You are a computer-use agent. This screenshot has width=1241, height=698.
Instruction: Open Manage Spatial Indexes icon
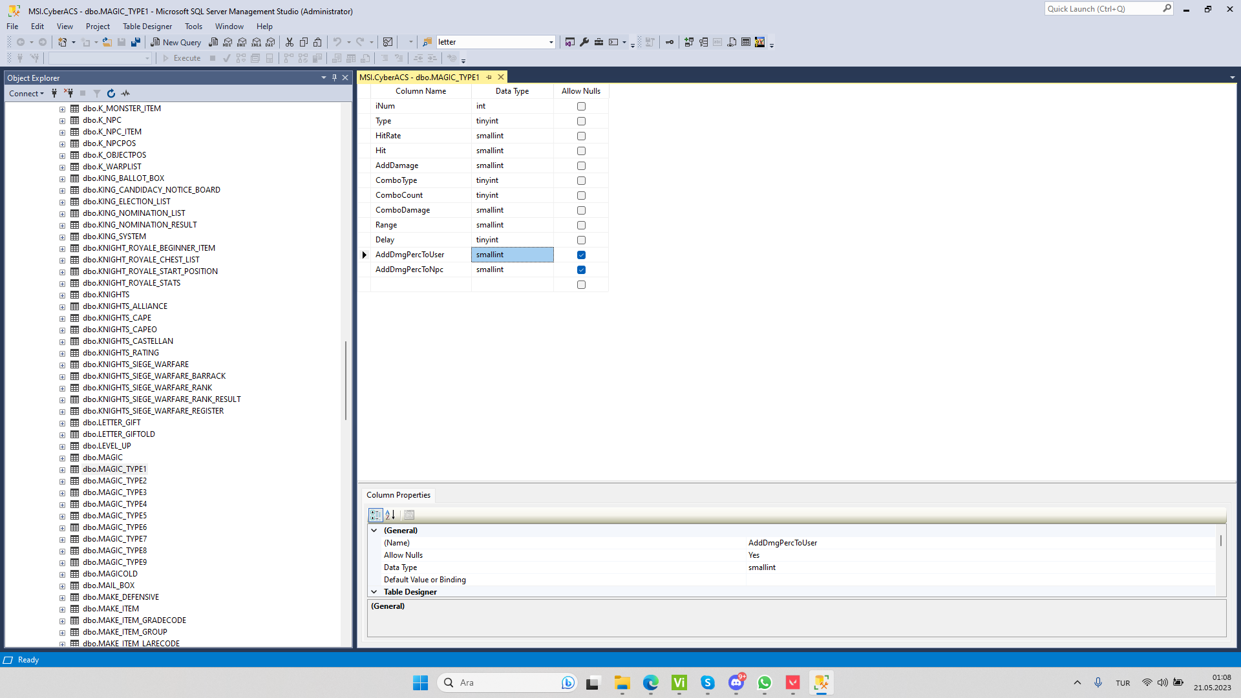pyautogui.click(x=760, y=42)
